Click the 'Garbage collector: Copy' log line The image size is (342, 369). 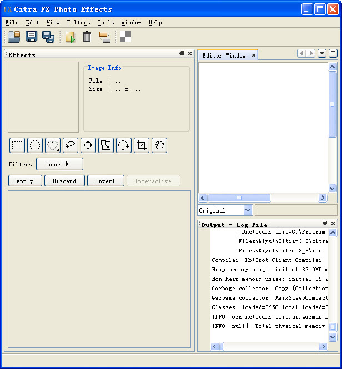coord(270,288)
